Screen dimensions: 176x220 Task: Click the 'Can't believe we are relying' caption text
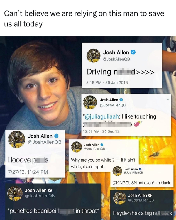click(84, 19)
